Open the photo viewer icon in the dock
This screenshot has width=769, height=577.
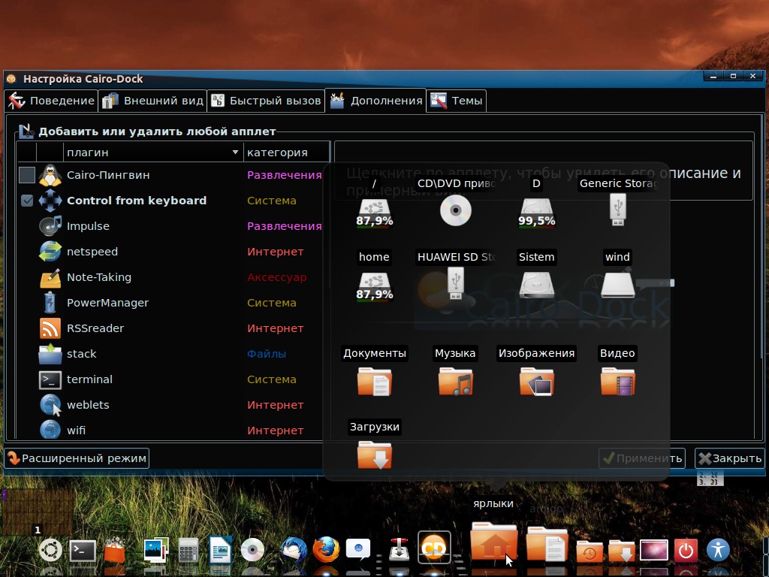click(156, 550)
